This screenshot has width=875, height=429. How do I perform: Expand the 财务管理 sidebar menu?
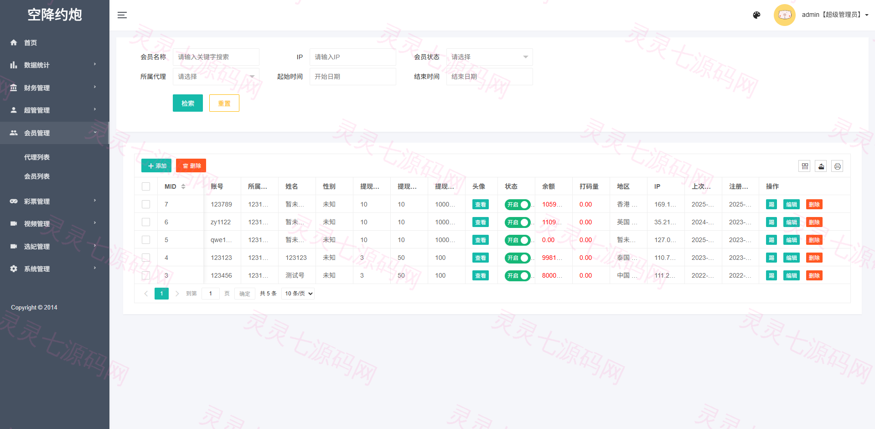[x=55, y=88]
